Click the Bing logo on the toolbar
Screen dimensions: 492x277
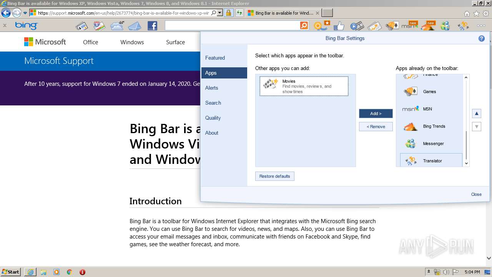26,26
